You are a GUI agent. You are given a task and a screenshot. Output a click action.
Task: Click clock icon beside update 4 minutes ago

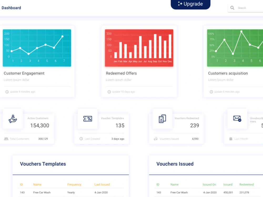tap(7, 92)
